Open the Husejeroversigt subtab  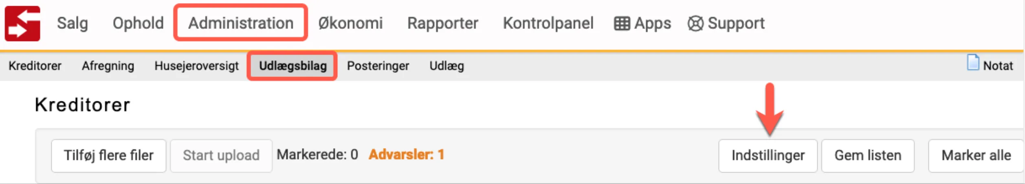tap(196, 66)
